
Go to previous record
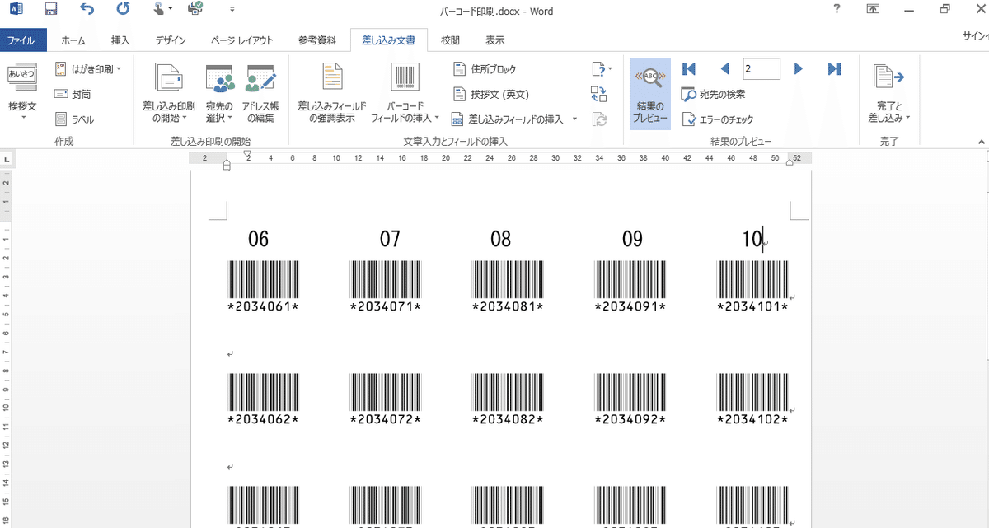click(x=725, y=69)
